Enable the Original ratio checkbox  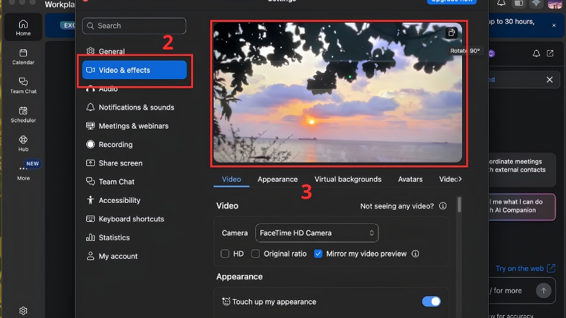[255, 254]
